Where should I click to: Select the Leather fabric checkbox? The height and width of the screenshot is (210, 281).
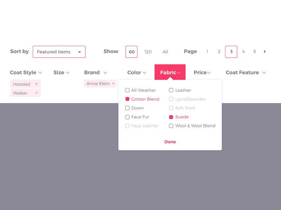171,90
